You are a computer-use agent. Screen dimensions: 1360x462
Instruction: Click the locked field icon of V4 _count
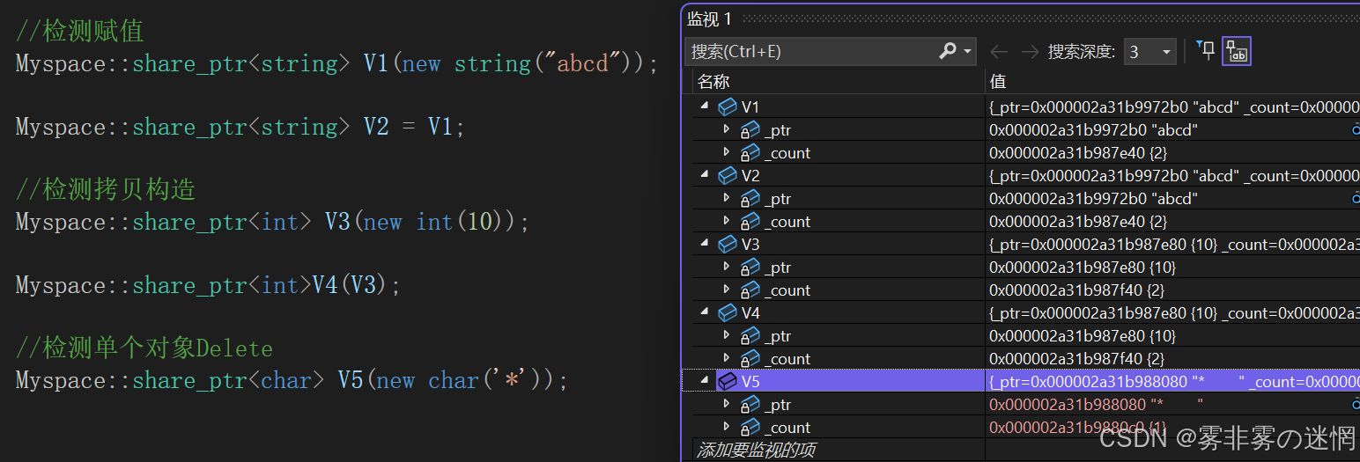pyautogui.click(x=750, y=358)
